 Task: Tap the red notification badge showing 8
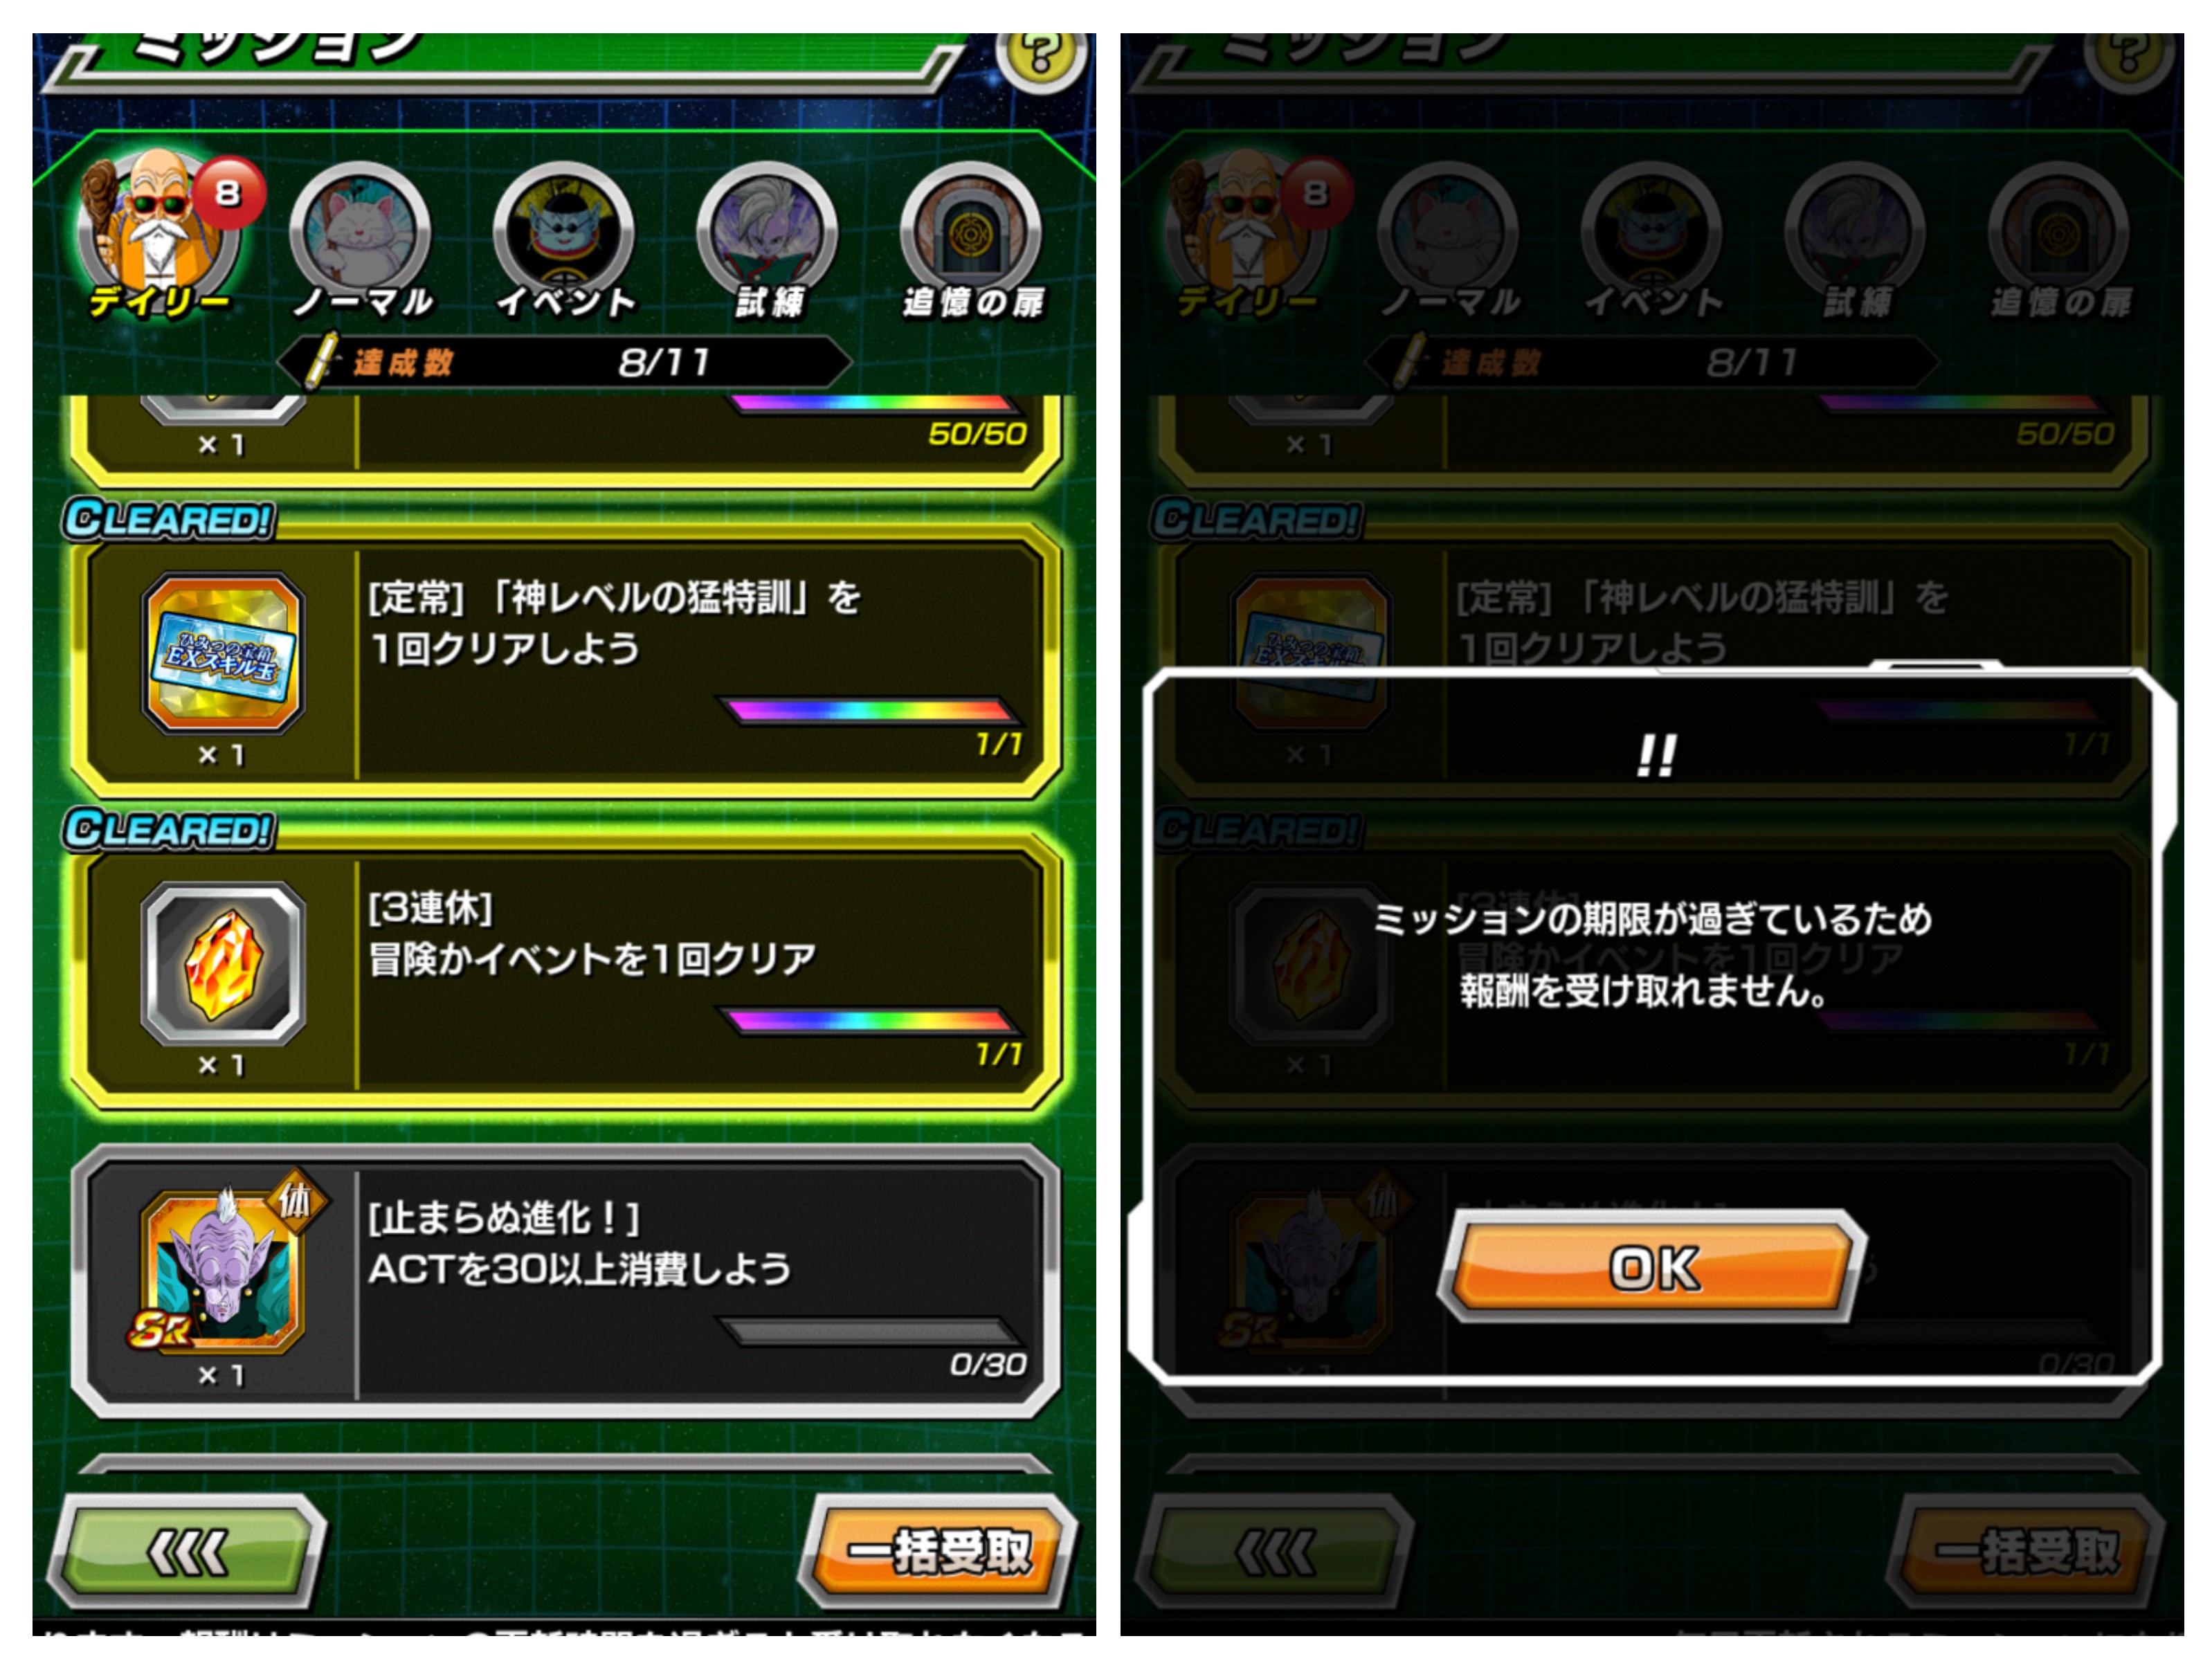pyautogui.click(x=228, y=192)
